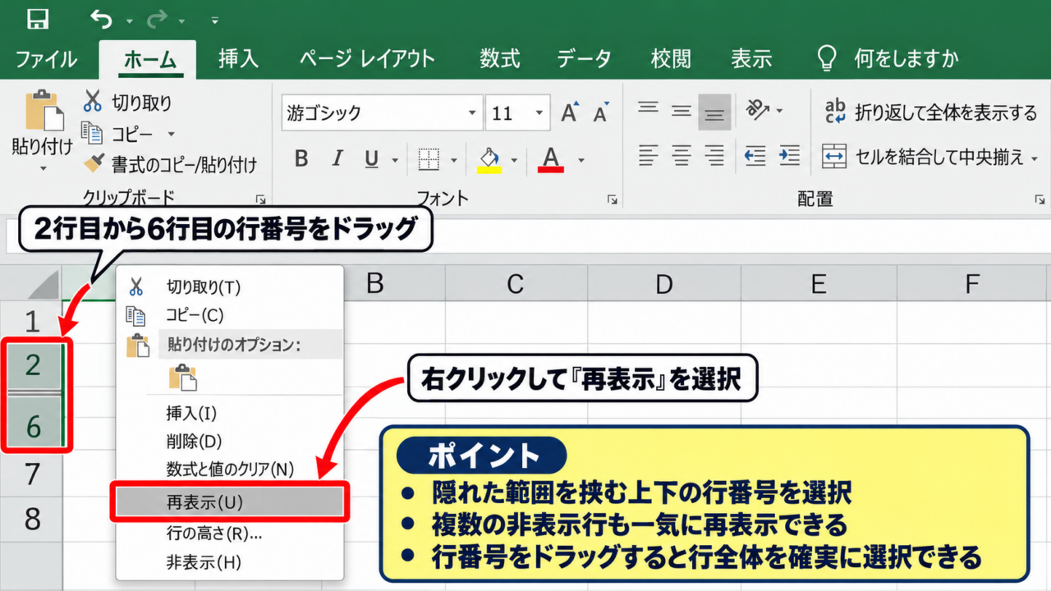Click the Increase Indent icon

tap(790, 155)
